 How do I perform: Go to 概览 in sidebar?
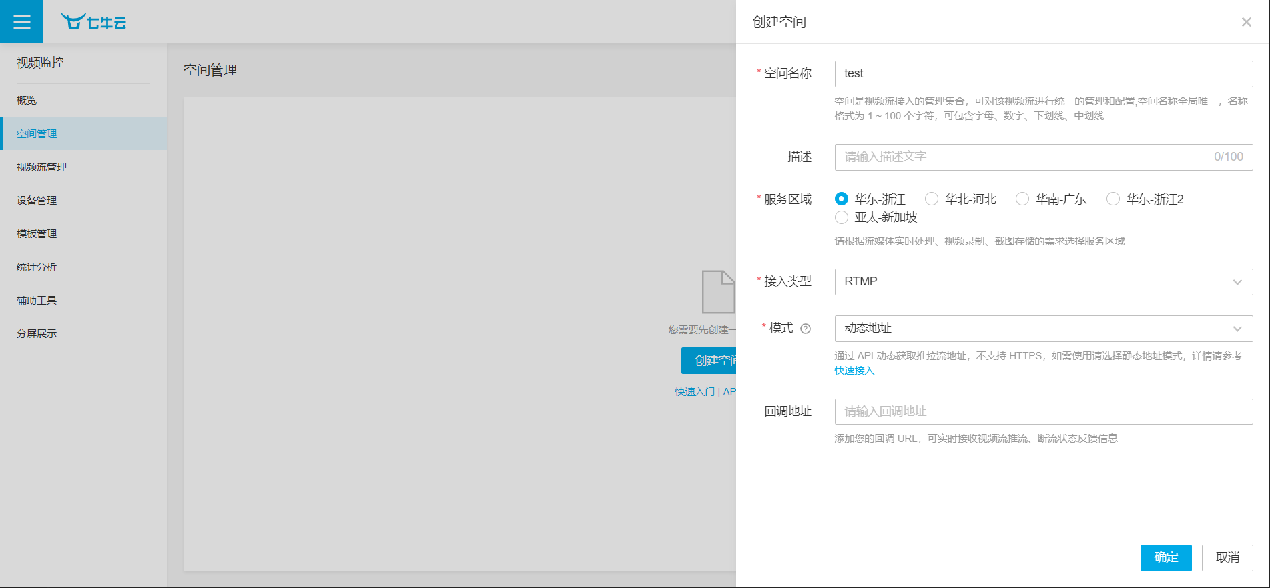pyautogui.click(x=83, y=100)
